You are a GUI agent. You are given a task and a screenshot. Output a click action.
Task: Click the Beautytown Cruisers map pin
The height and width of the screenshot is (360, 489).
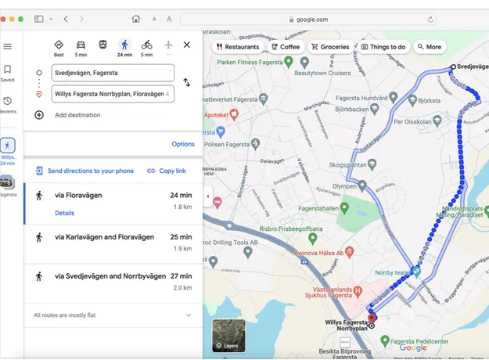[x=304, y=62]
